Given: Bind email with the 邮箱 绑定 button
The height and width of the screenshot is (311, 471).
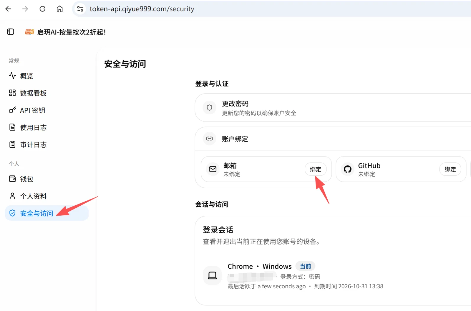Looking at the screenshot, I should tap(316, 169).
